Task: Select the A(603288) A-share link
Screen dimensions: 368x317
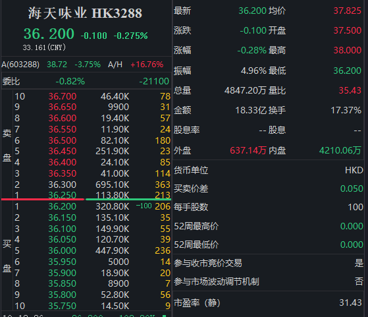Action: pyautogui.click(x=20, y=65)
